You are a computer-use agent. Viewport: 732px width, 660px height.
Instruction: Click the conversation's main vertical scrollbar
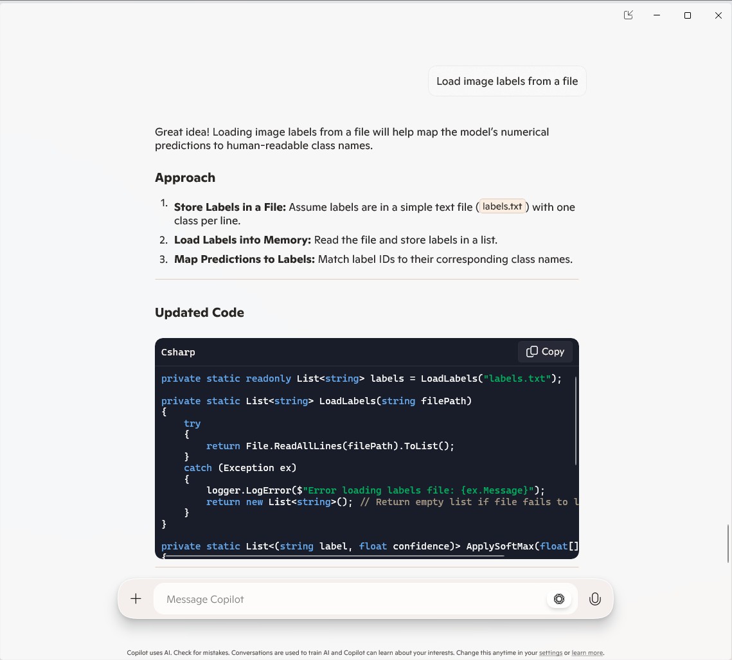[728, 543]
